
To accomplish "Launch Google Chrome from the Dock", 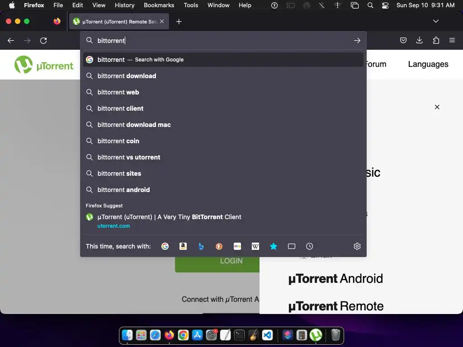I will [x=183, y=335].
